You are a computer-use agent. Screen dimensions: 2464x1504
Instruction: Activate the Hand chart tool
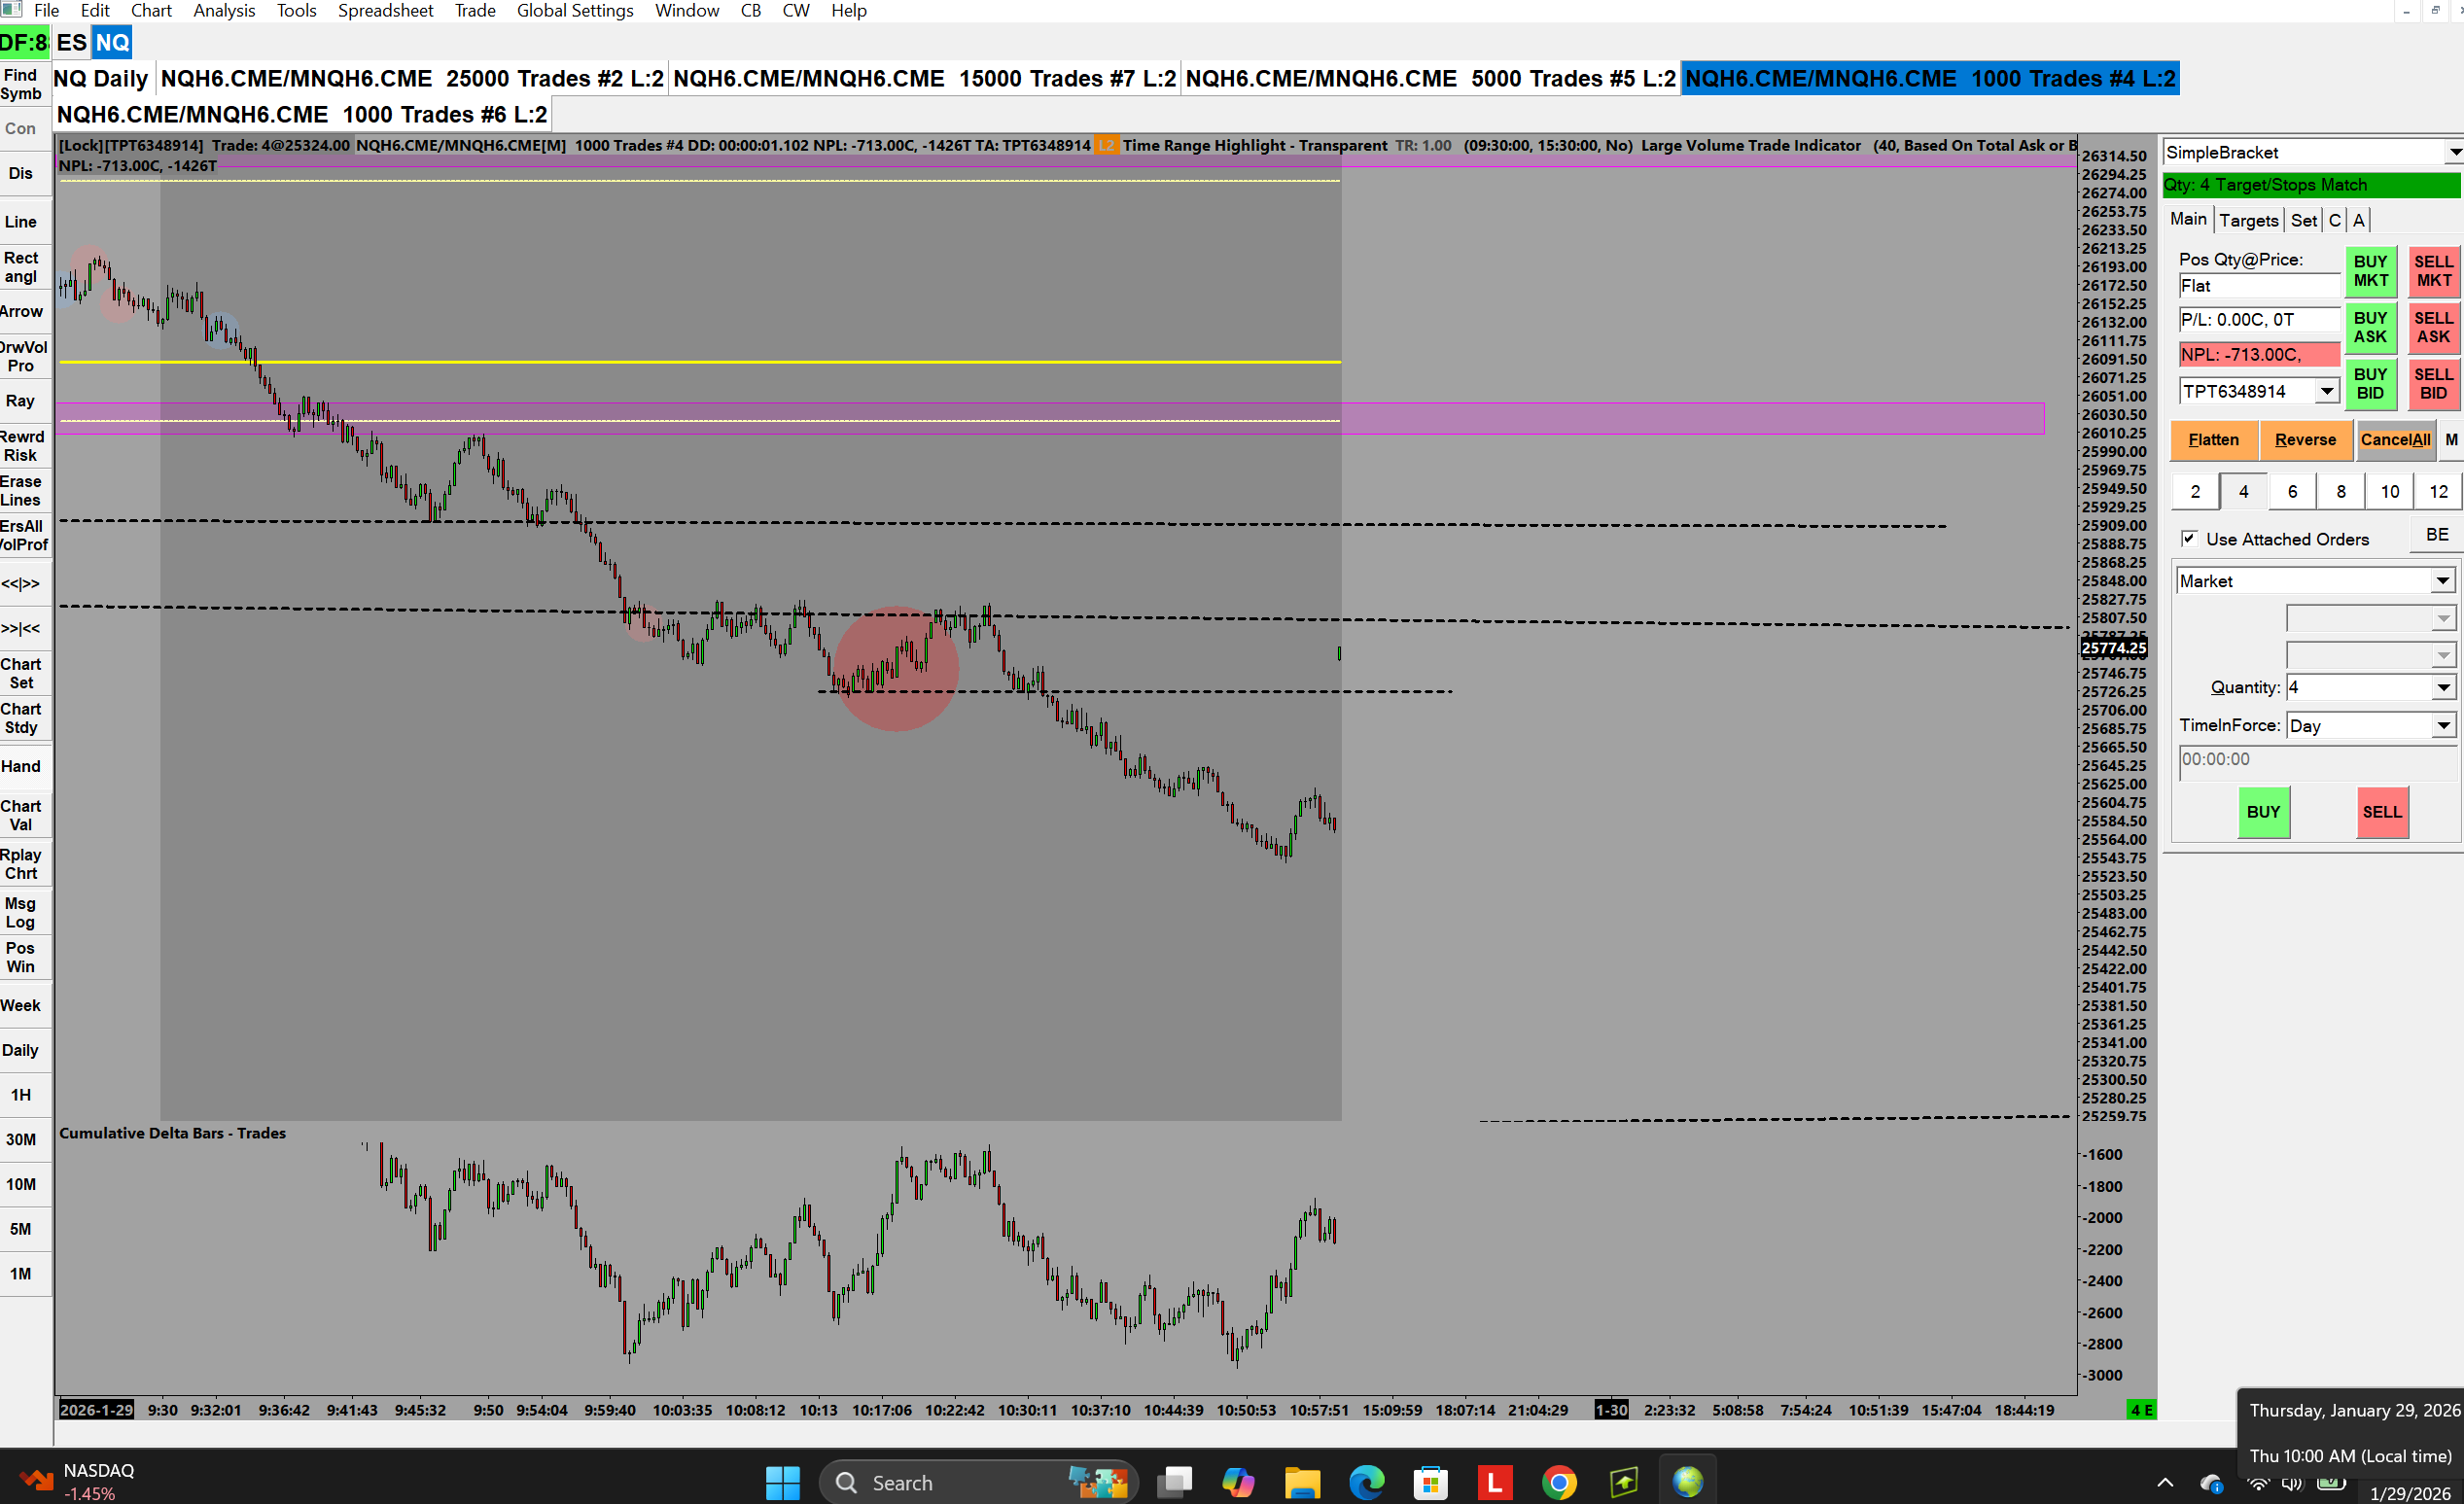click(21, 766)
